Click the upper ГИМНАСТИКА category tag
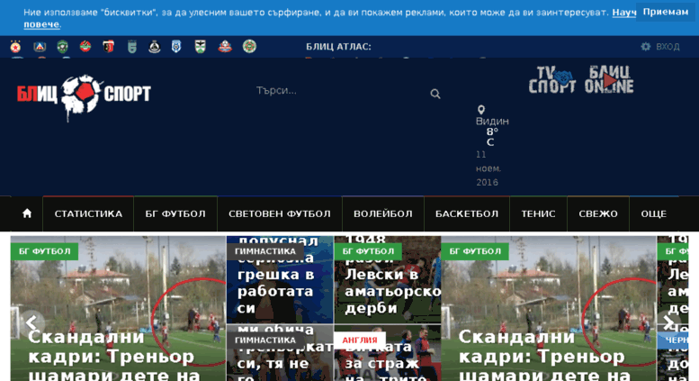699x381 pixels. 264,251
